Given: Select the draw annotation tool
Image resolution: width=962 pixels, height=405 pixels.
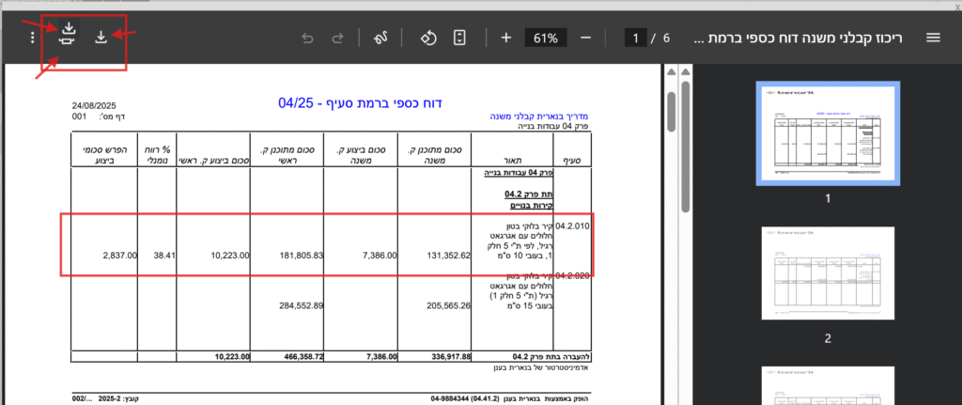Looking at the screenshot, I should point(381,38).
